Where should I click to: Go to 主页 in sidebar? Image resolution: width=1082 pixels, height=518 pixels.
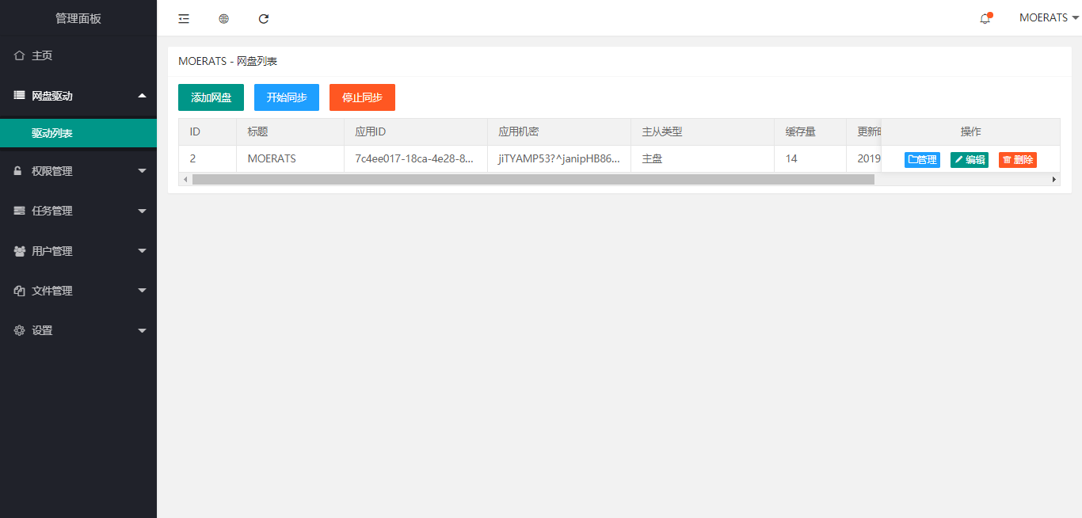(x=78, y=55)
